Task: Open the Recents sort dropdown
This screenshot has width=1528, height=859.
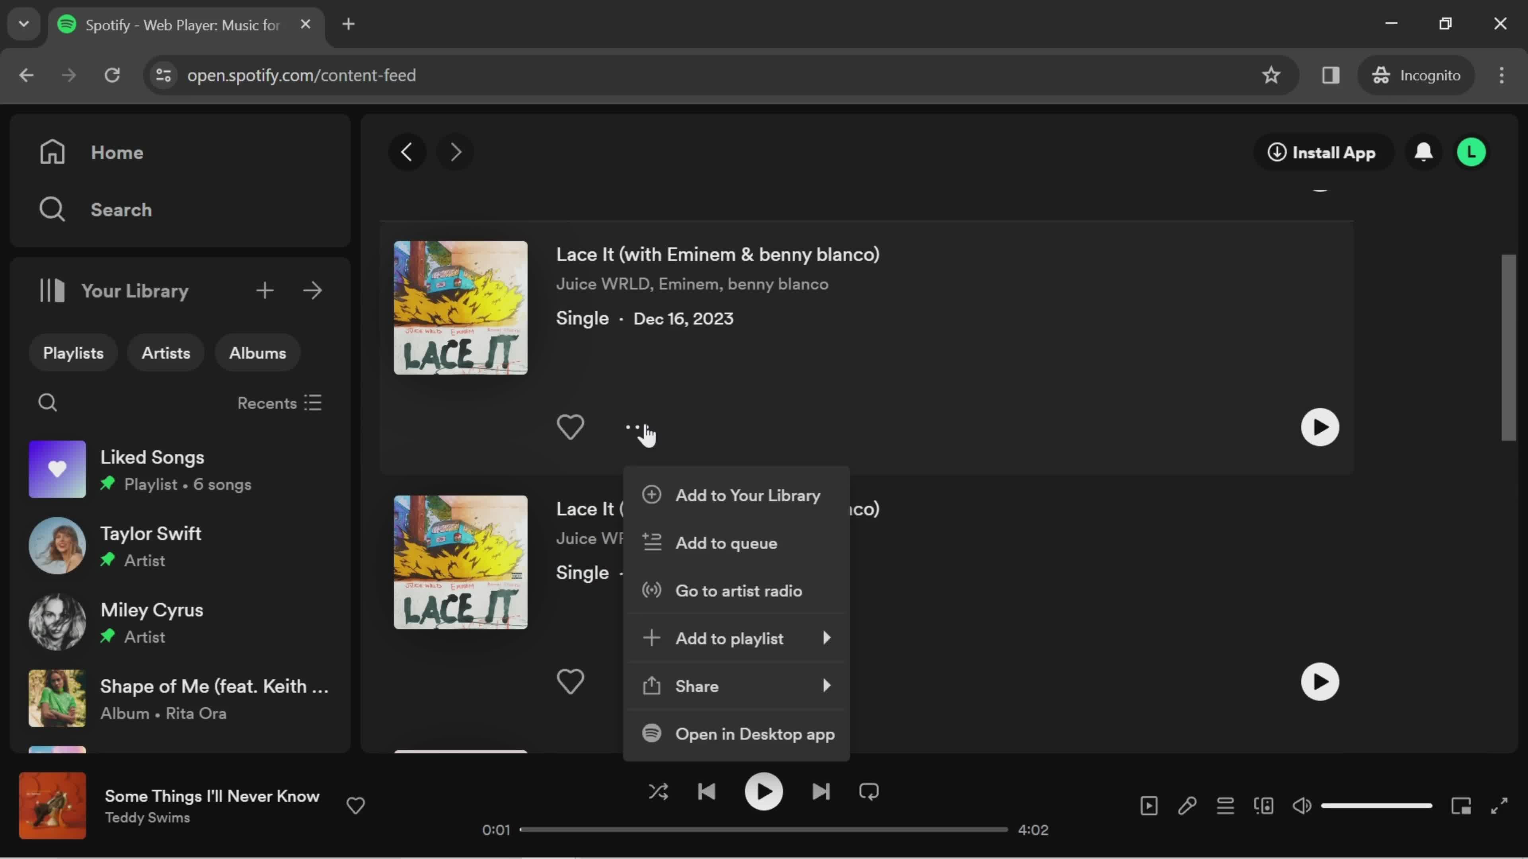Action: (x=279, y=402)
